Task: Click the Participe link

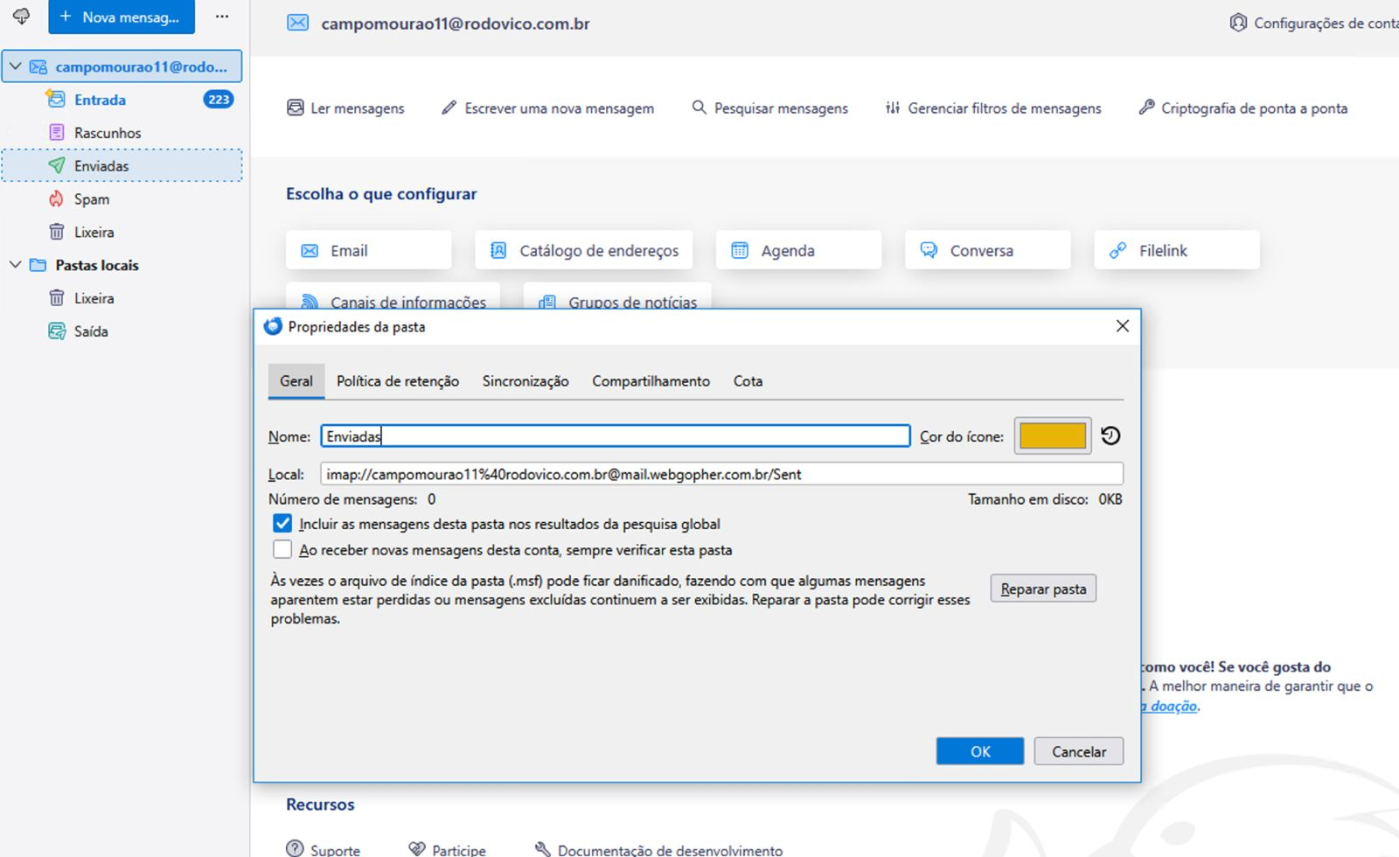Action: pyautogui.click(x=448, y=849)
